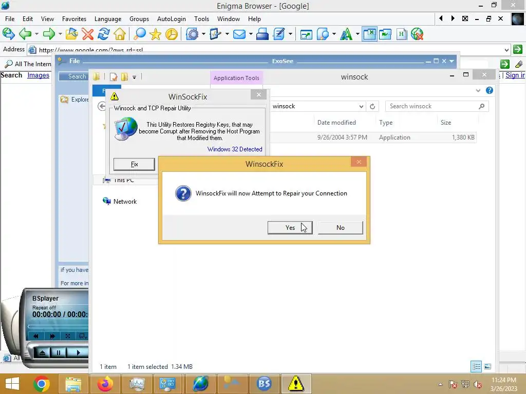This screenshot has height=394, width=526.
Task: Click the fast-forward button in BSplayer
Action: [x=52, y=336]
